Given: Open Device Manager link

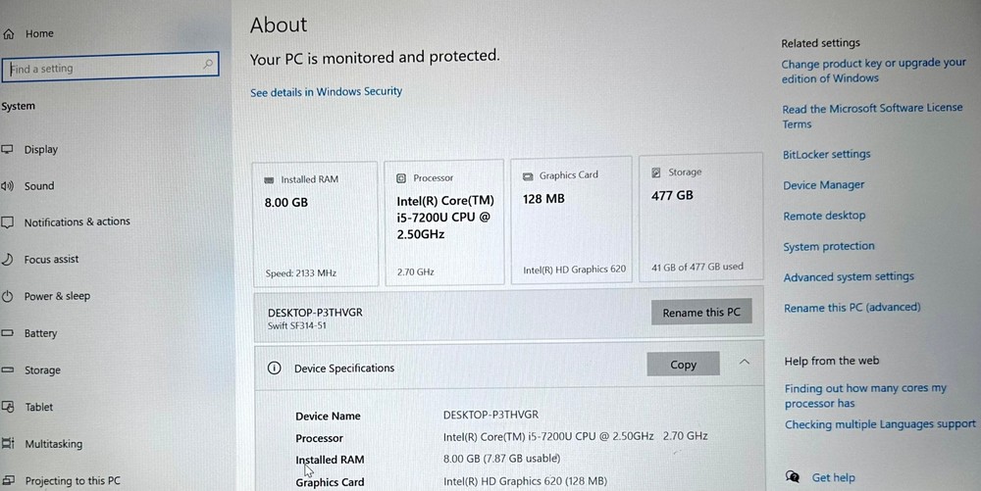Looking at the screenshot, I should [x=823, y=185].
